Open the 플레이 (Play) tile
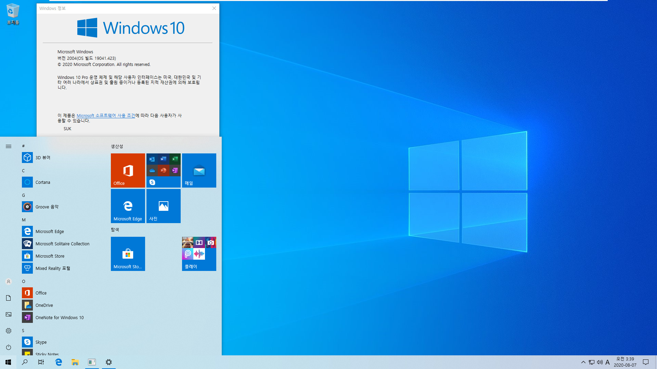The image size is (657, 369). [198, 254]
